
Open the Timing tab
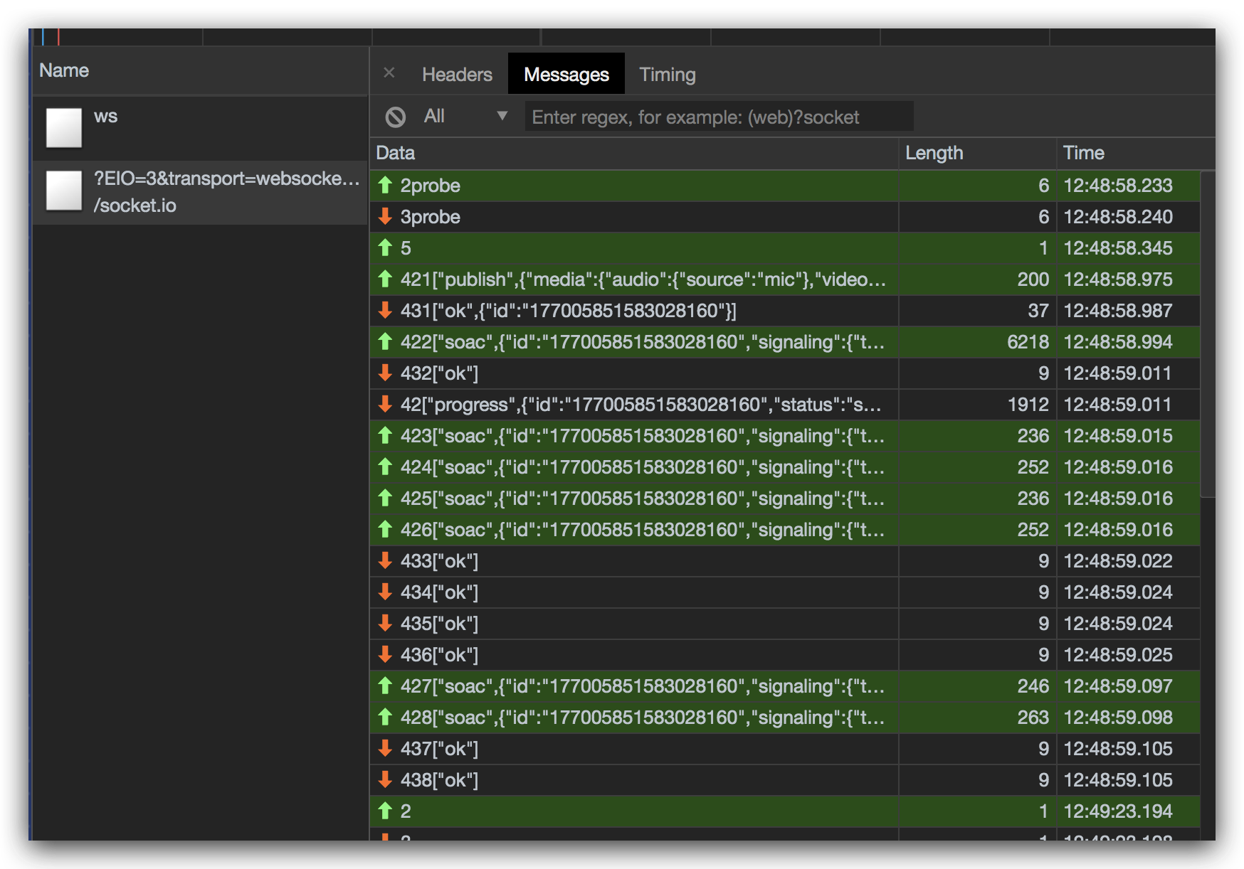tap(667, 73)
